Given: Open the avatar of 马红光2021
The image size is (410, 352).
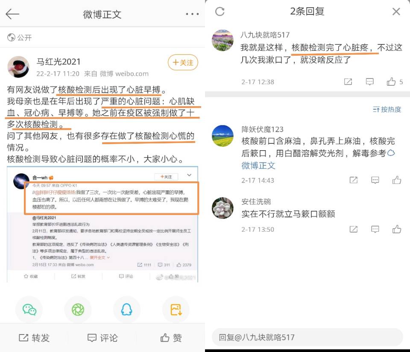Looking at the screenshot, I should click(18, 67).
